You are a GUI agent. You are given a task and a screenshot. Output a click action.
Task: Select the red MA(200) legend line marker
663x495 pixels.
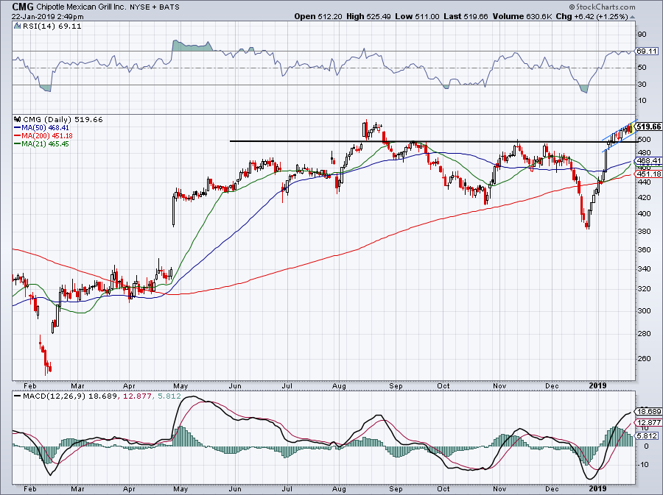click(18, 136)
